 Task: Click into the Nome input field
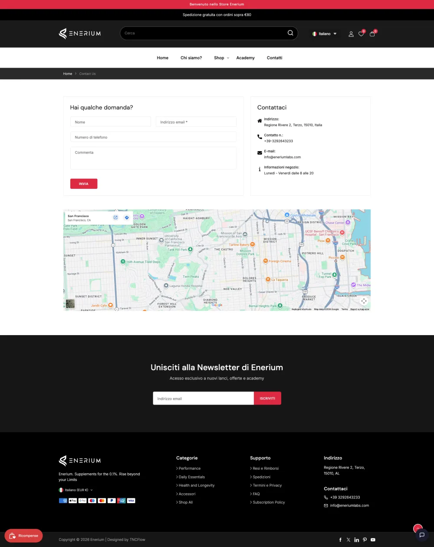tap(111, 122)
